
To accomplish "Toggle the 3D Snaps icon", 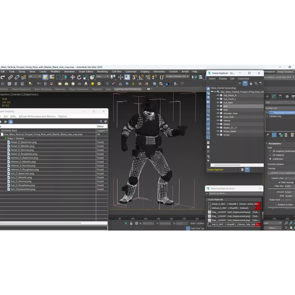I will pos(134,77).
